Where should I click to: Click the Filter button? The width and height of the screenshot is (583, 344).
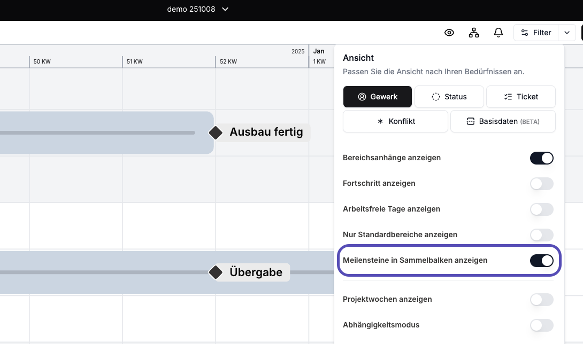point(536,33)
